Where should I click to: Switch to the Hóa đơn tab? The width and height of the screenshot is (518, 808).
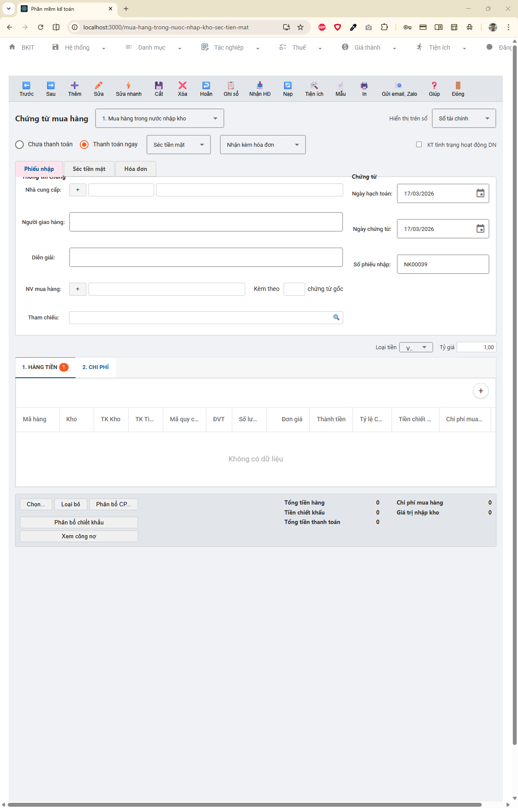[136, 169]
